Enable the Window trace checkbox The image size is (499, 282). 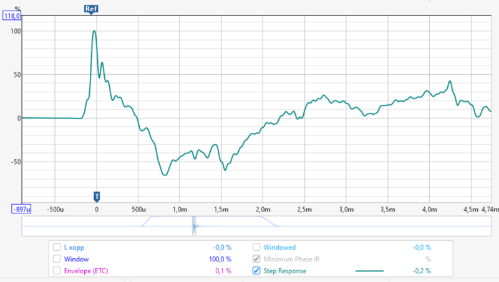[x=57, y=259]
